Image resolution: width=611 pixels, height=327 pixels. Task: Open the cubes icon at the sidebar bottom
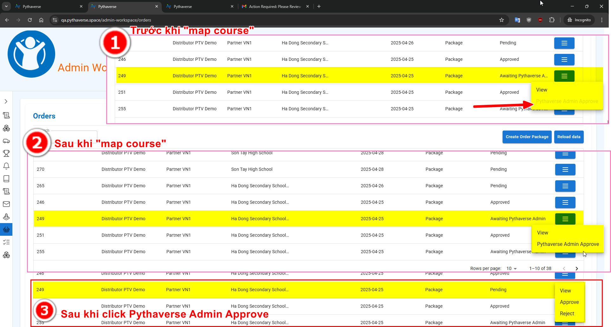[6, 255]
